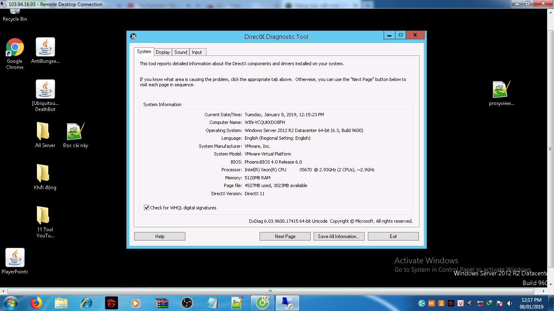
Task: Switch to the Display tab
Action: pos(163,52)
